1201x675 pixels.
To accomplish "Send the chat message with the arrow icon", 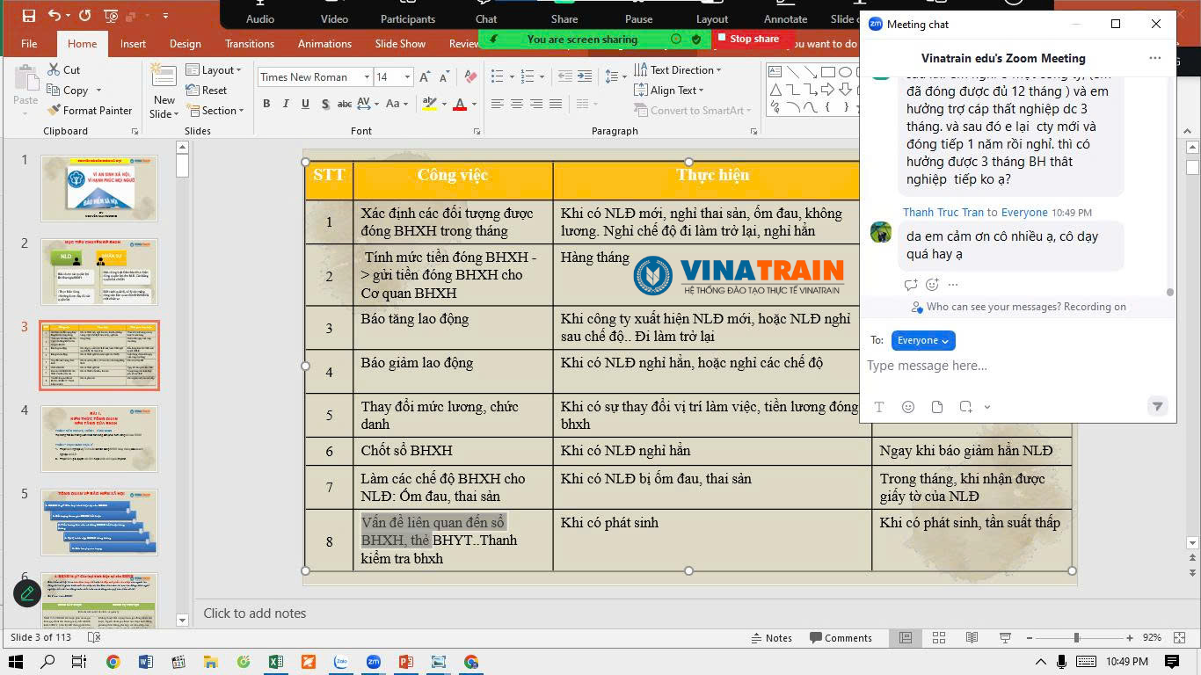I will pos(1157,406).
